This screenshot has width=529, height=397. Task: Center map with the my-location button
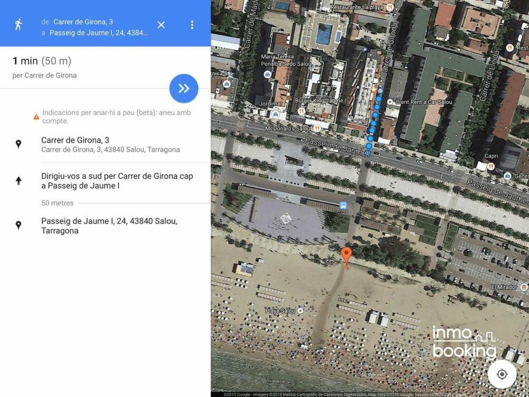click(501, 374)
